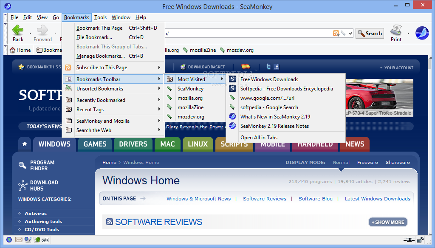This screenshot has width=435, height=248.
Task: Click the SHOW MORE button
Action: coord(388,222)
